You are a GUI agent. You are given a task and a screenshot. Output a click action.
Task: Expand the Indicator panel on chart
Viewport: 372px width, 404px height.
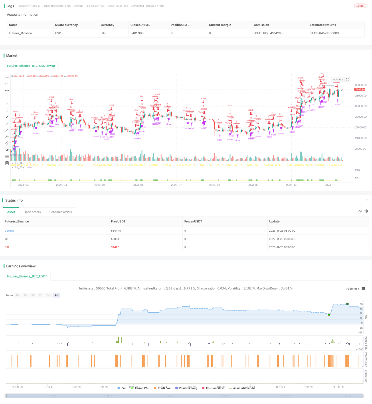pos(347,79)
